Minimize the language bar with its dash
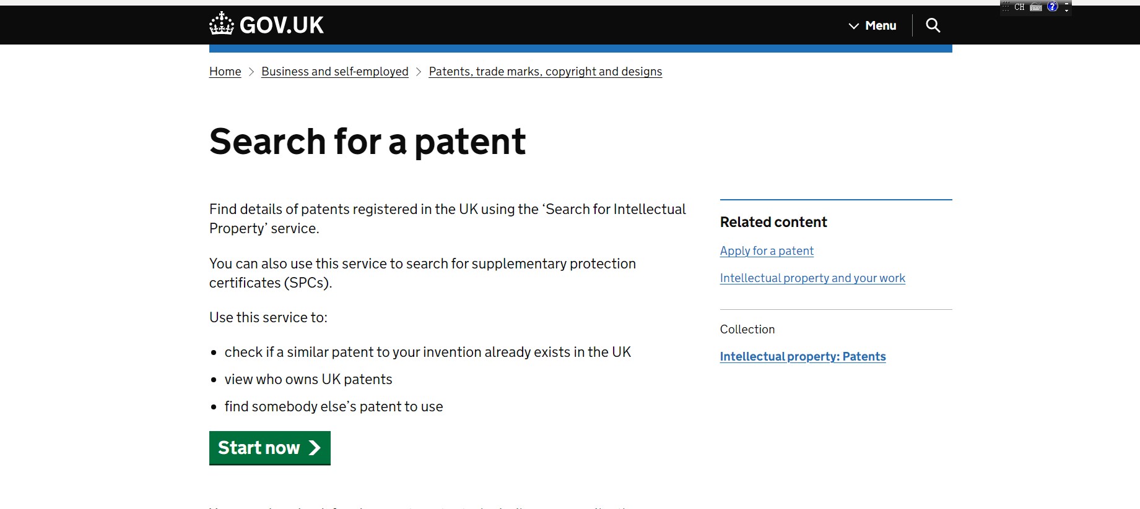 [1066, 4]
